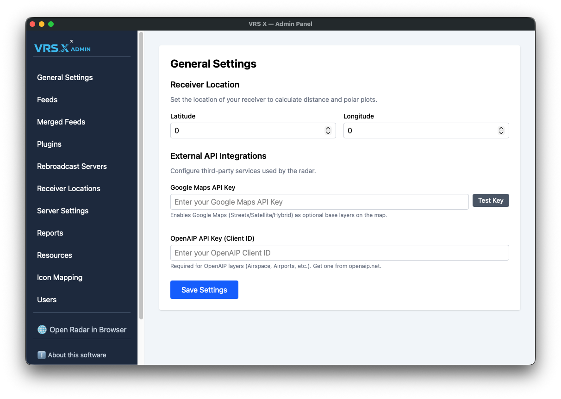Screen dimensions: 561x399
Task: Click inside the Latitude number field
Action: (x=245, y=131)
